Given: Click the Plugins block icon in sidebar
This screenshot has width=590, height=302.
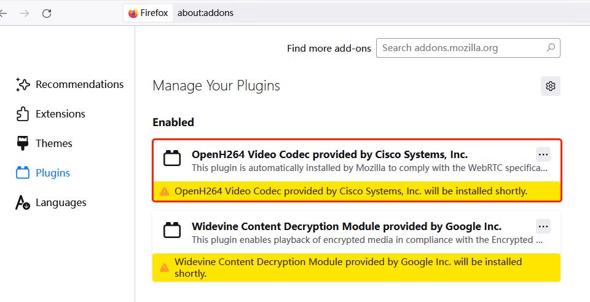Looking at the screenshot, I should tap(23, 173).
